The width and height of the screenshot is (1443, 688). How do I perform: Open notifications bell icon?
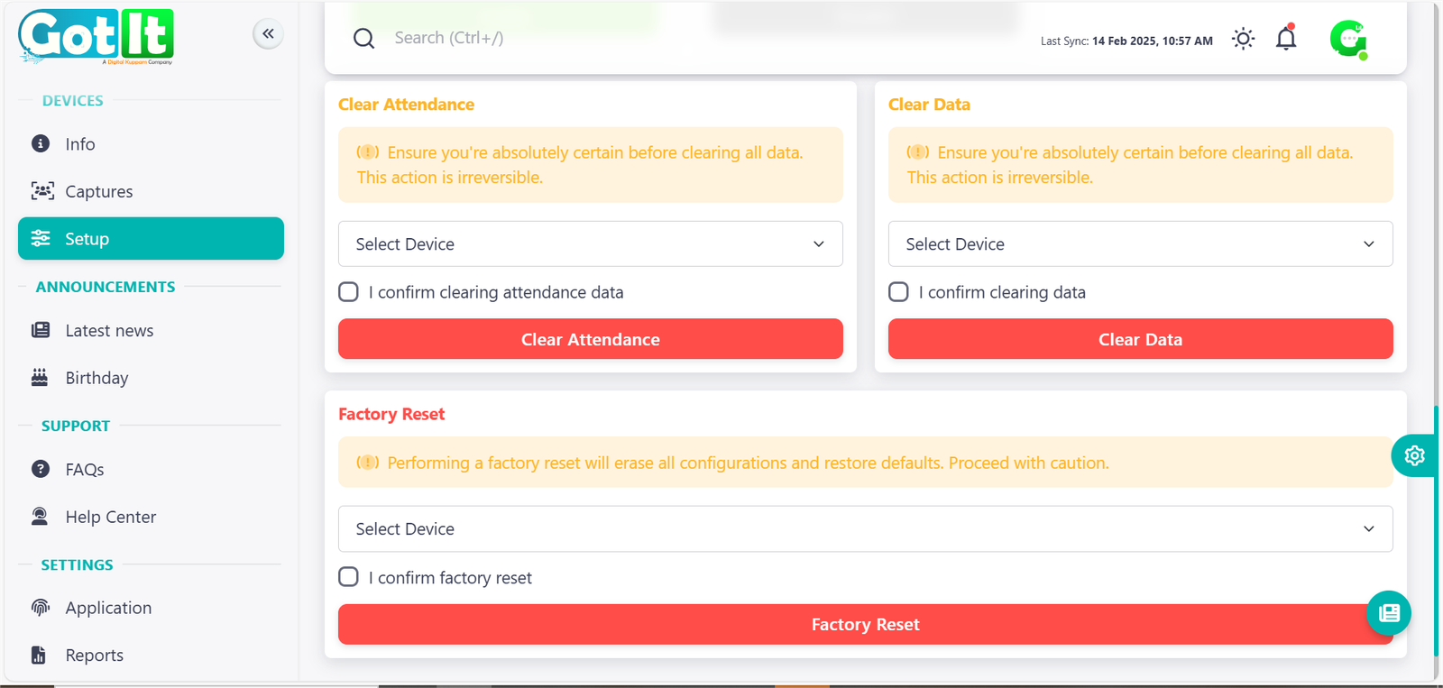click(1286, 39)
